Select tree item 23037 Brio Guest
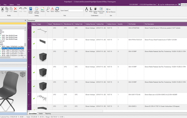The width and height of the screenshot is (187, 118). [9, 36]
